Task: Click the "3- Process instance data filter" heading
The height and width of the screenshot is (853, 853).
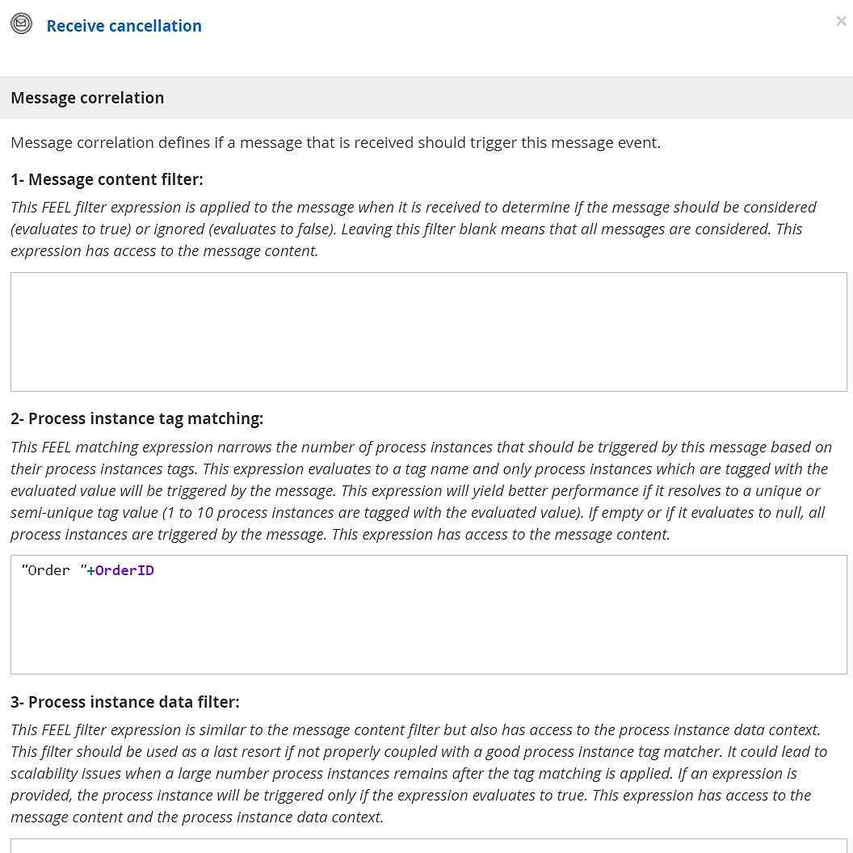Action: pyautogui.click(x=125, y=701)
